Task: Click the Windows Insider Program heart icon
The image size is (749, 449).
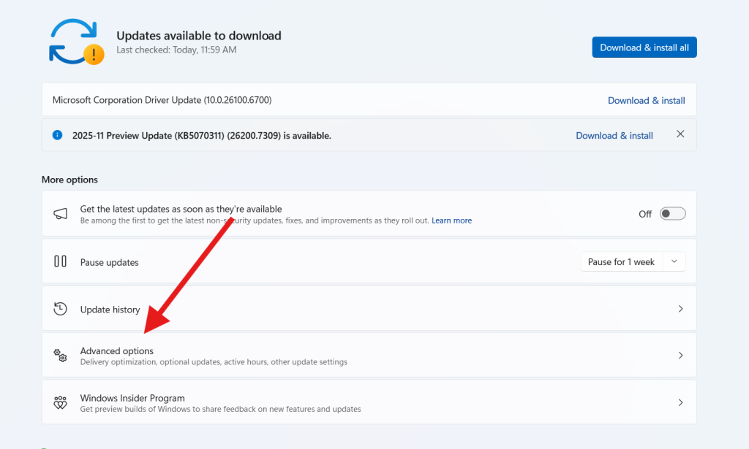Action: point(61,402)
